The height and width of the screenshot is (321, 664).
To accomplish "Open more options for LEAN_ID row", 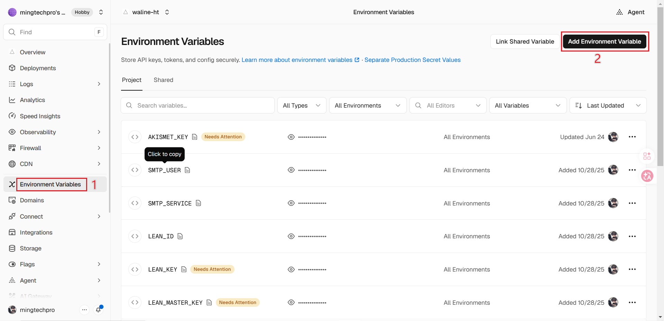I will 632,236.
